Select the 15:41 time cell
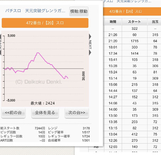 113,60
